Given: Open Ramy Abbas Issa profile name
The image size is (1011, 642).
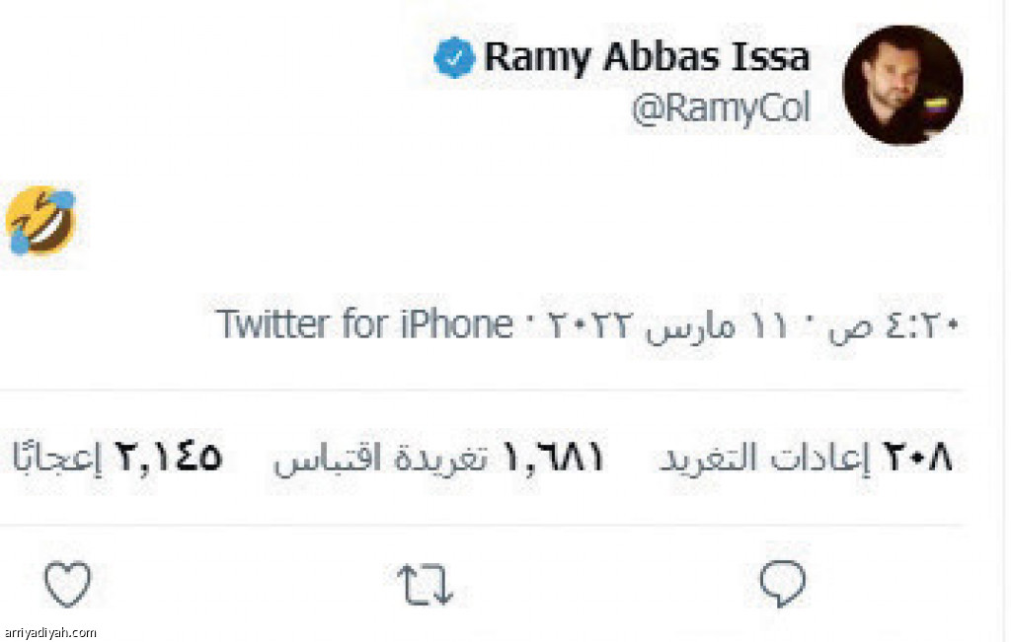Looking at the screenshot, I should point(647,56).
